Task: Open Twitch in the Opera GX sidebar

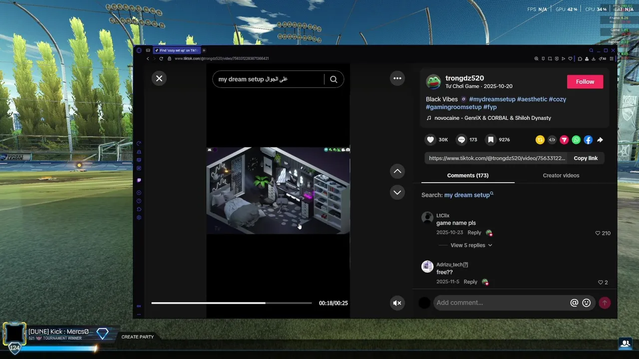Action: pyautogui.click(x=139, y=180)
